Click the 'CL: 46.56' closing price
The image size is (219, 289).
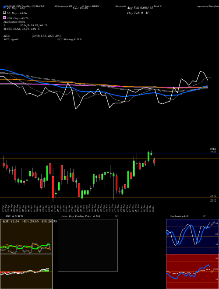(x=81, y=8)
